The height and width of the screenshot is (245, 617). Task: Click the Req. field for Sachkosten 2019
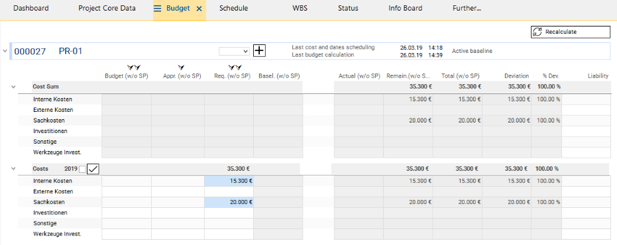click(229, 202)
